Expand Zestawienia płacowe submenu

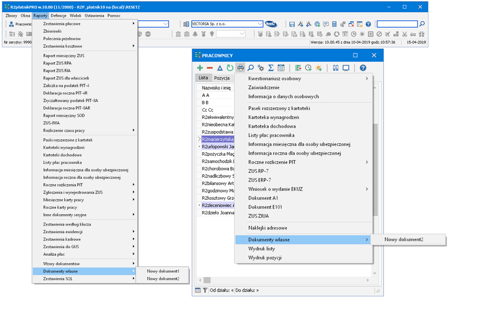85,24
